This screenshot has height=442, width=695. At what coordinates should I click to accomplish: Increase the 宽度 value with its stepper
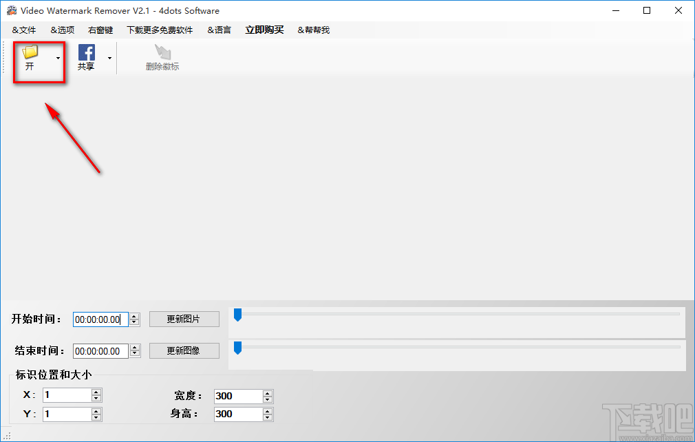(x=267, y=393)
